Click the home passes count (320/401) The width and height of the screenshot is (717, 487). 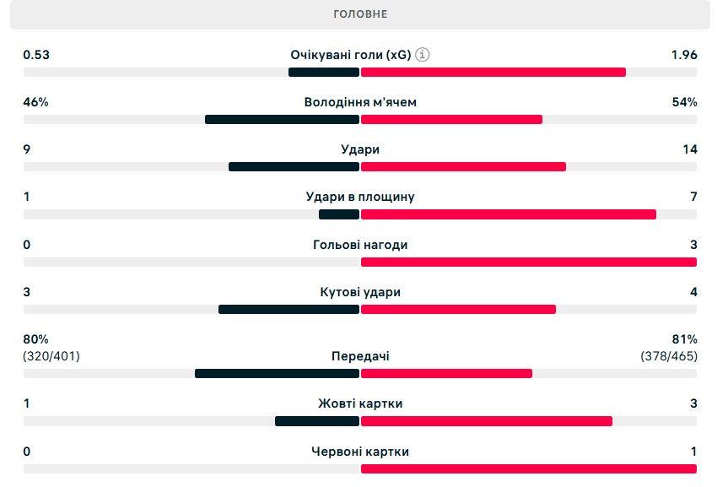tap(51, 356)
